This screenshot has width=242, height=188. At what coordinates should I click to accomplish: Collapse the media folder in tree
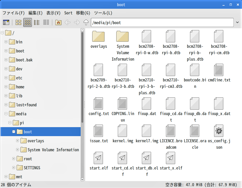[x=6, y=114]
